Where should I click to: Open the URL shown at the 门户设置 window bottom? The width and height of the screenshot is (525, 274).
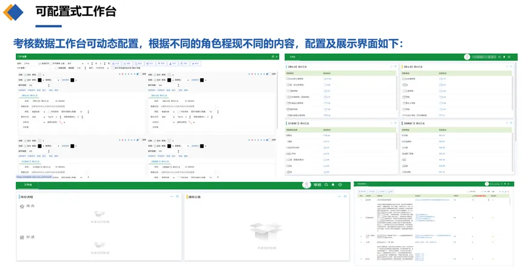pyautogui.click(x=34, y=176)
